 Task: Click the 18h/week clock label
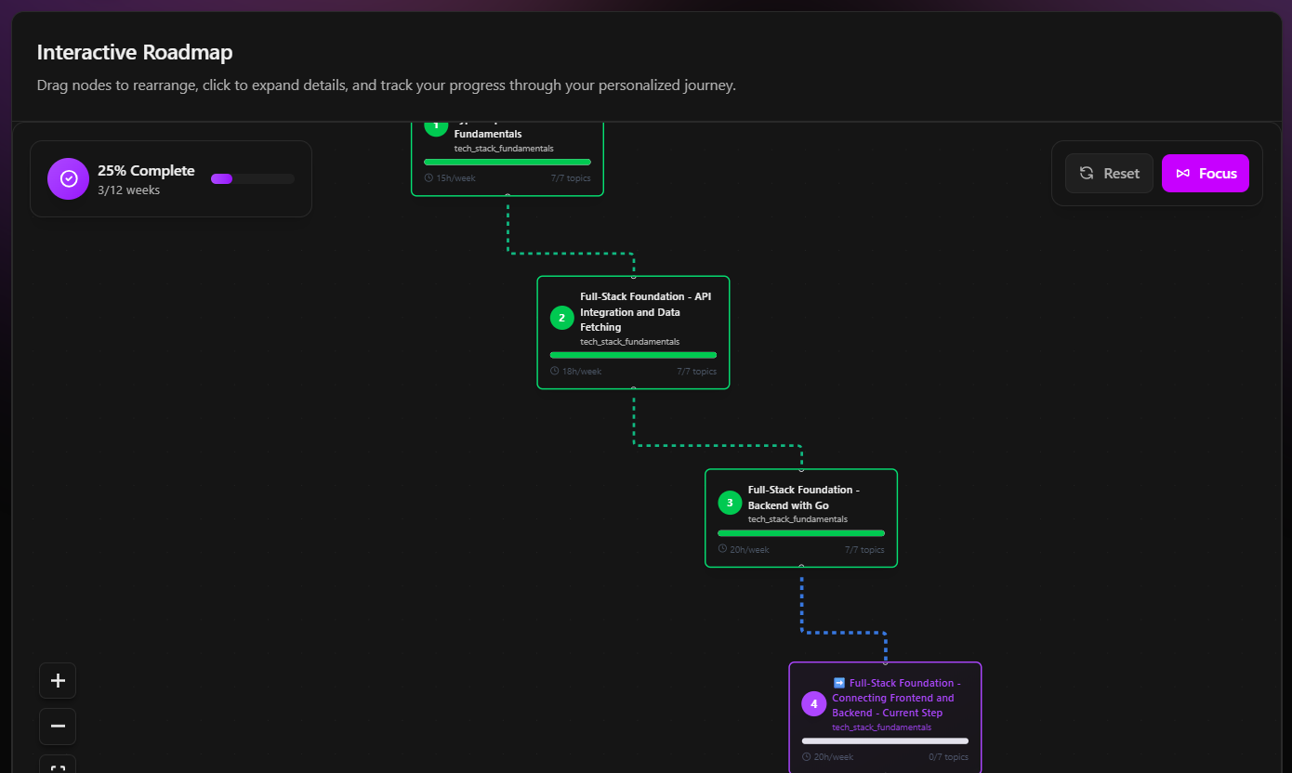pos(576,372)
